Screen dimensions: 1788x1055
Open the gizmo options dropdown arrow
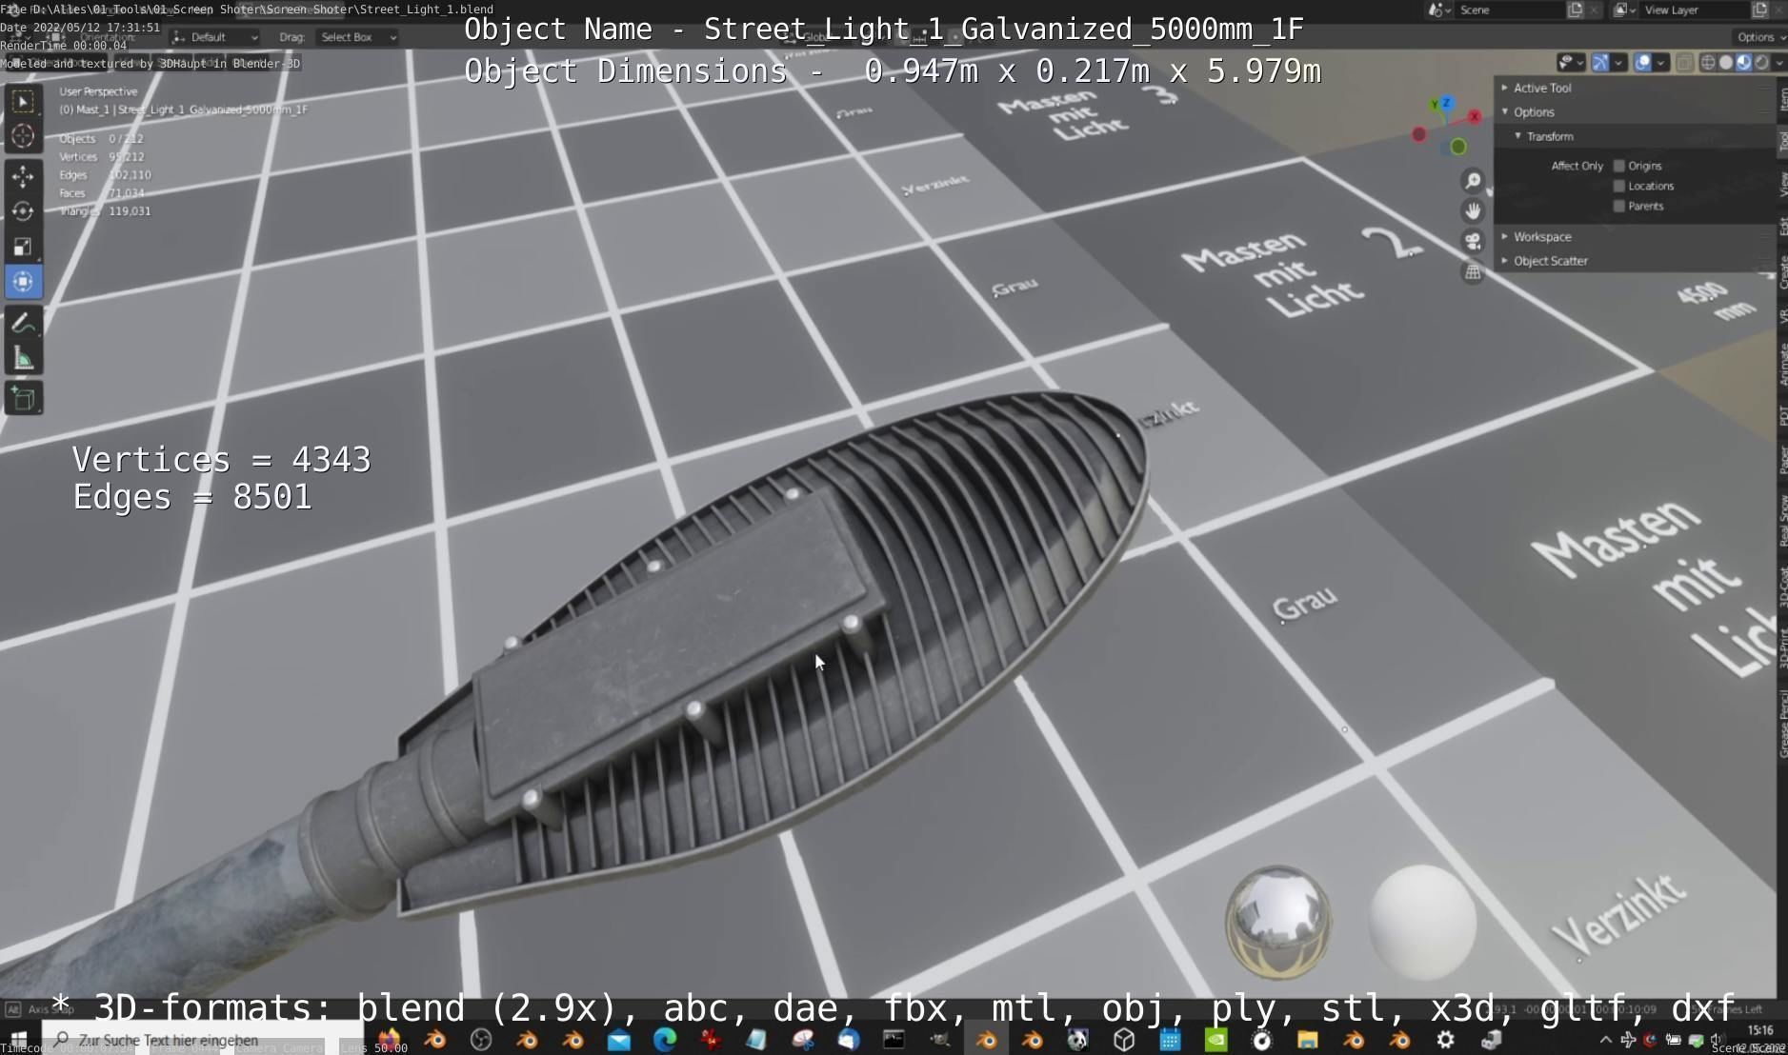(x=1618, y=63)
